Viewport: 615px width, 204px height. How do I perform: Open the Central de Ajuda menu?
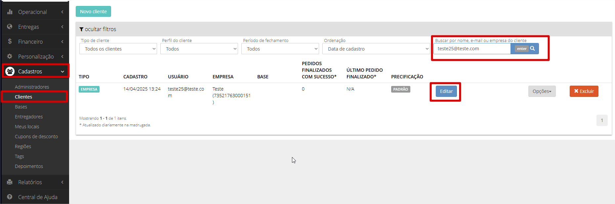[38, 197]
